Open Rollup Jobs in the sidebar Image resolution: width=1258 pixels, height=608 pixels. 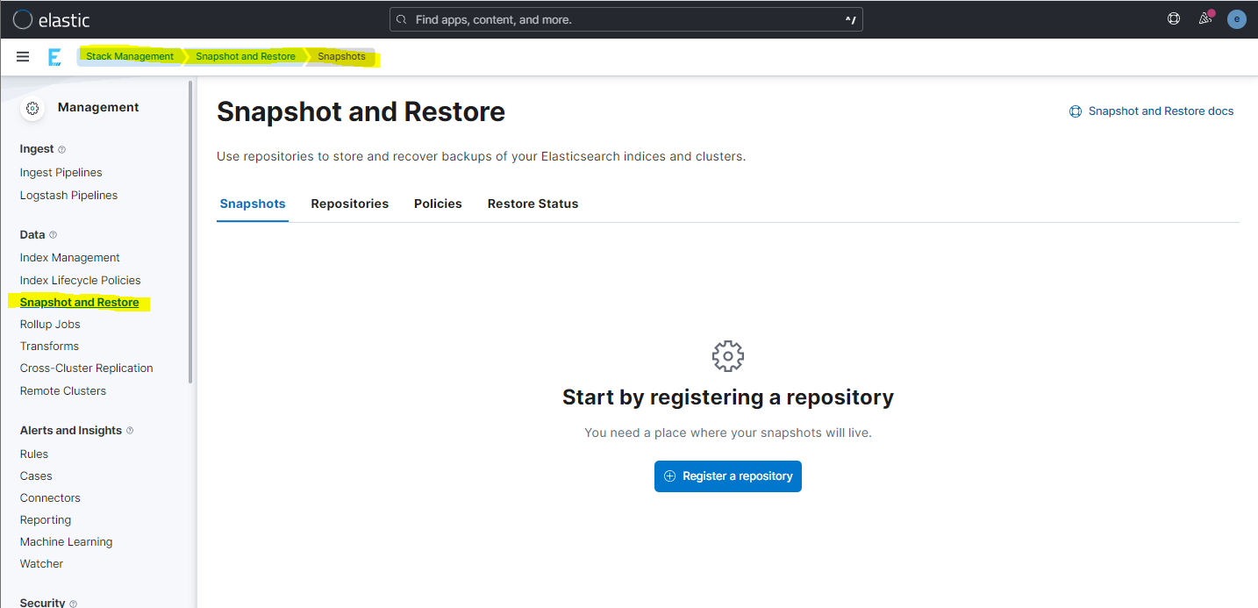tap(50, 325)
